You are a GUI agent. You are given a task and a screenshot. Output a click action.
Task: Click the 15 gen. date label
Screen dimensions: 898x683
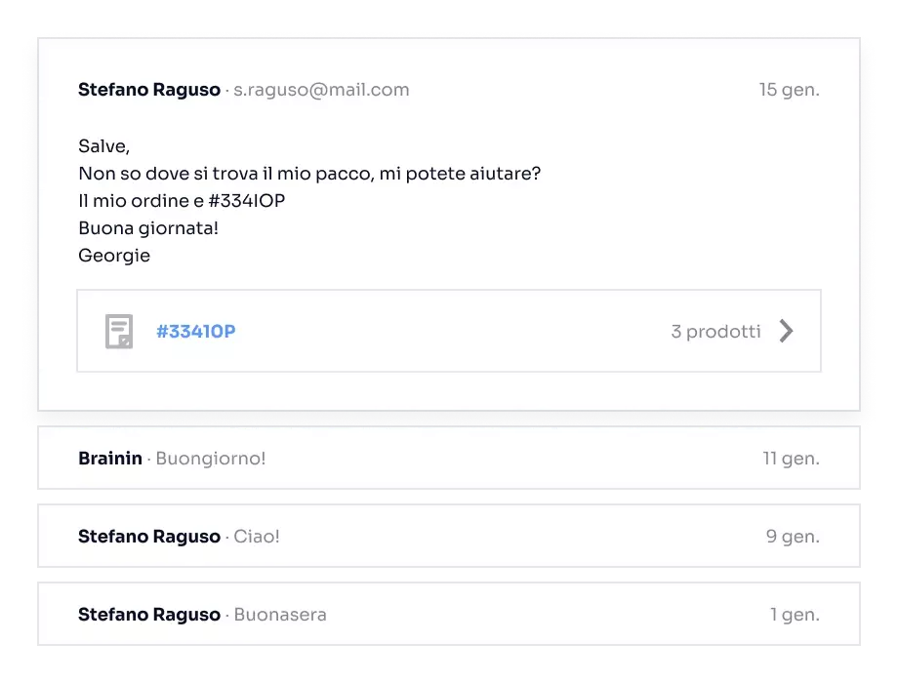tap(790, 90)
